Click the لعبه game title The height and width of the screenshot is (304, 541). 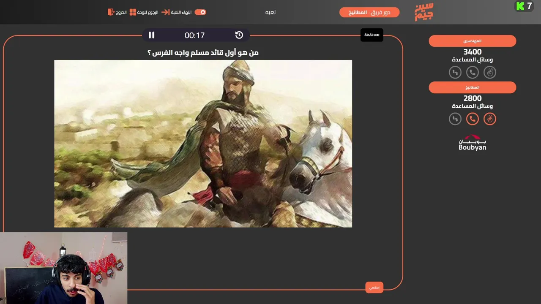[270, 12]
